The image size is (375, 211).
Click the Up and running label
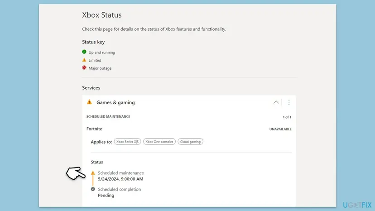pyautogui.click(x=101, y=53)
